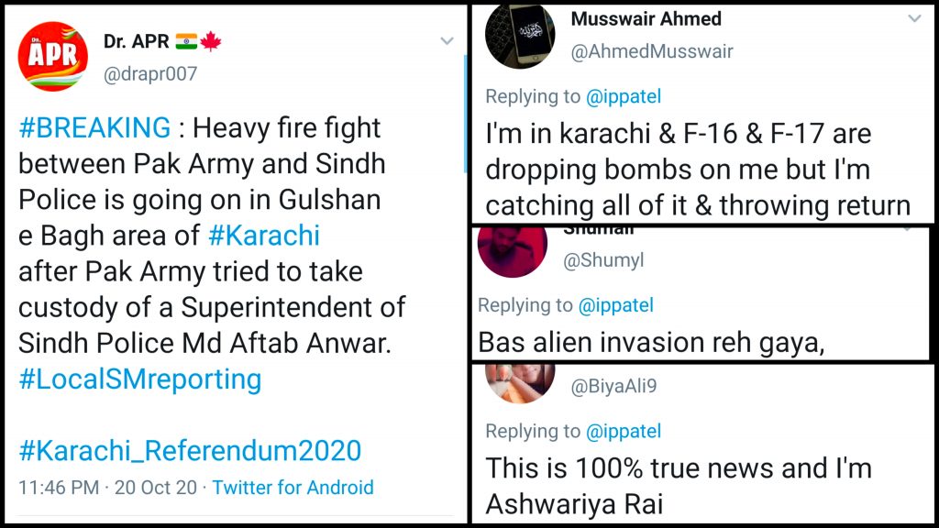Image resolution: width=939 pixels, height=528 pixels.
Task: Follow the #Karachi_Referendum2020 hashtag
Action: pos(190,450)
